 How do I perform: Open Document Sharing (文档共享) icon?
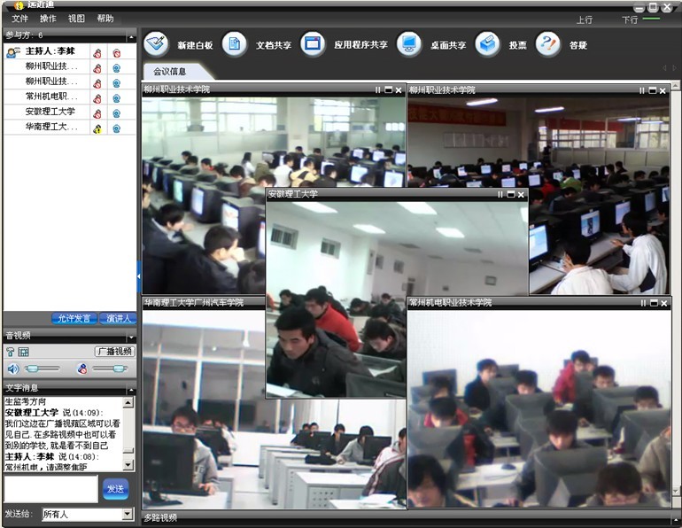pos(234,43)
